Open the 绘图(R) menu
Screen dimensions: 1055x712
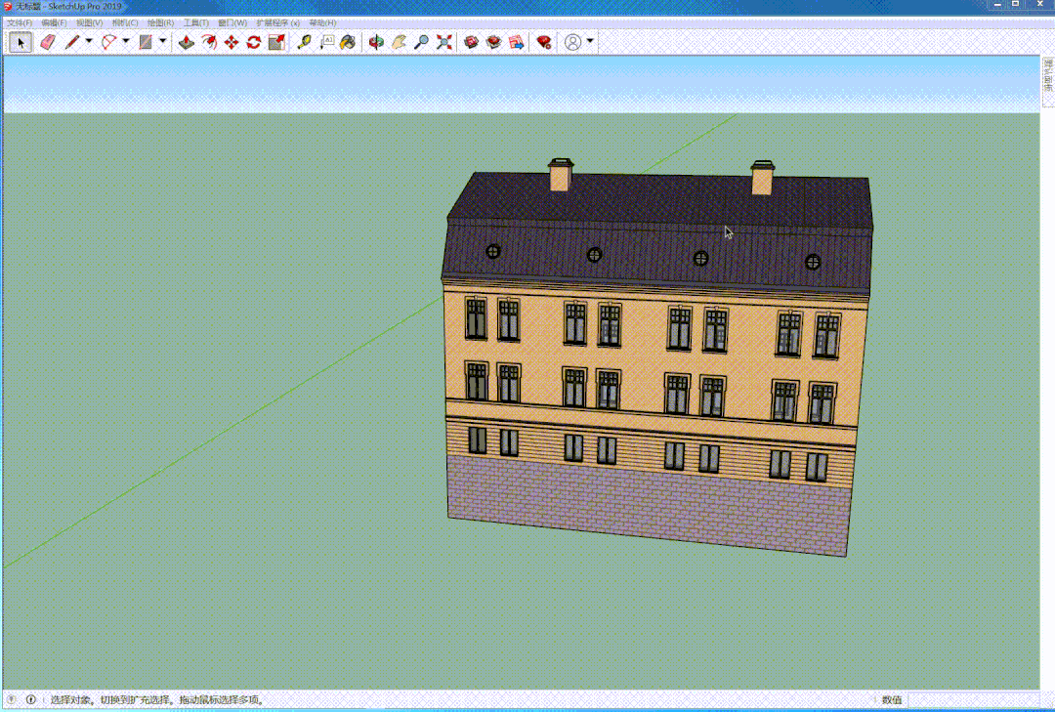coord(161,22)
